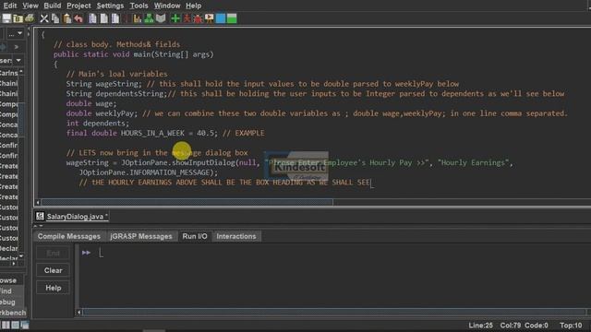Click the Print toolbar icon

point(30,18)
